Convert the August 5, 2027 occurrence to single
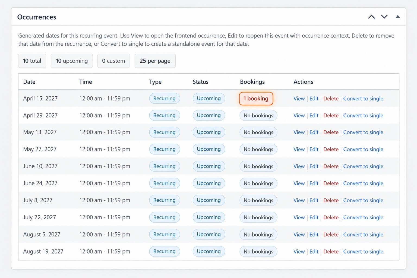The width and height of the screenshot is (417, 278). point(363,235)
